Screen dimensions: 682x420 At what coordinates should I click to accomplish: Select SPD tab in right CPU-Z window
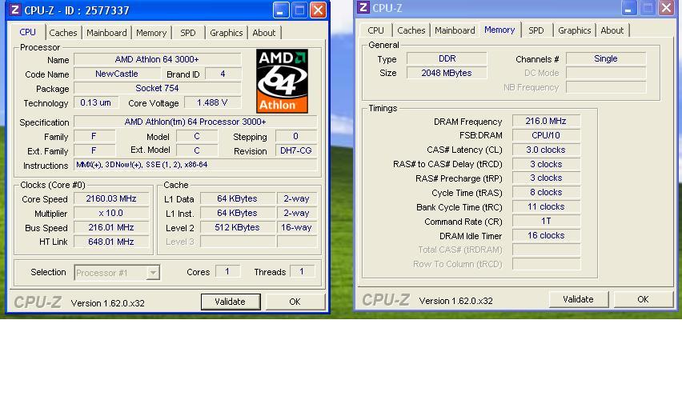tap(536, 30)
